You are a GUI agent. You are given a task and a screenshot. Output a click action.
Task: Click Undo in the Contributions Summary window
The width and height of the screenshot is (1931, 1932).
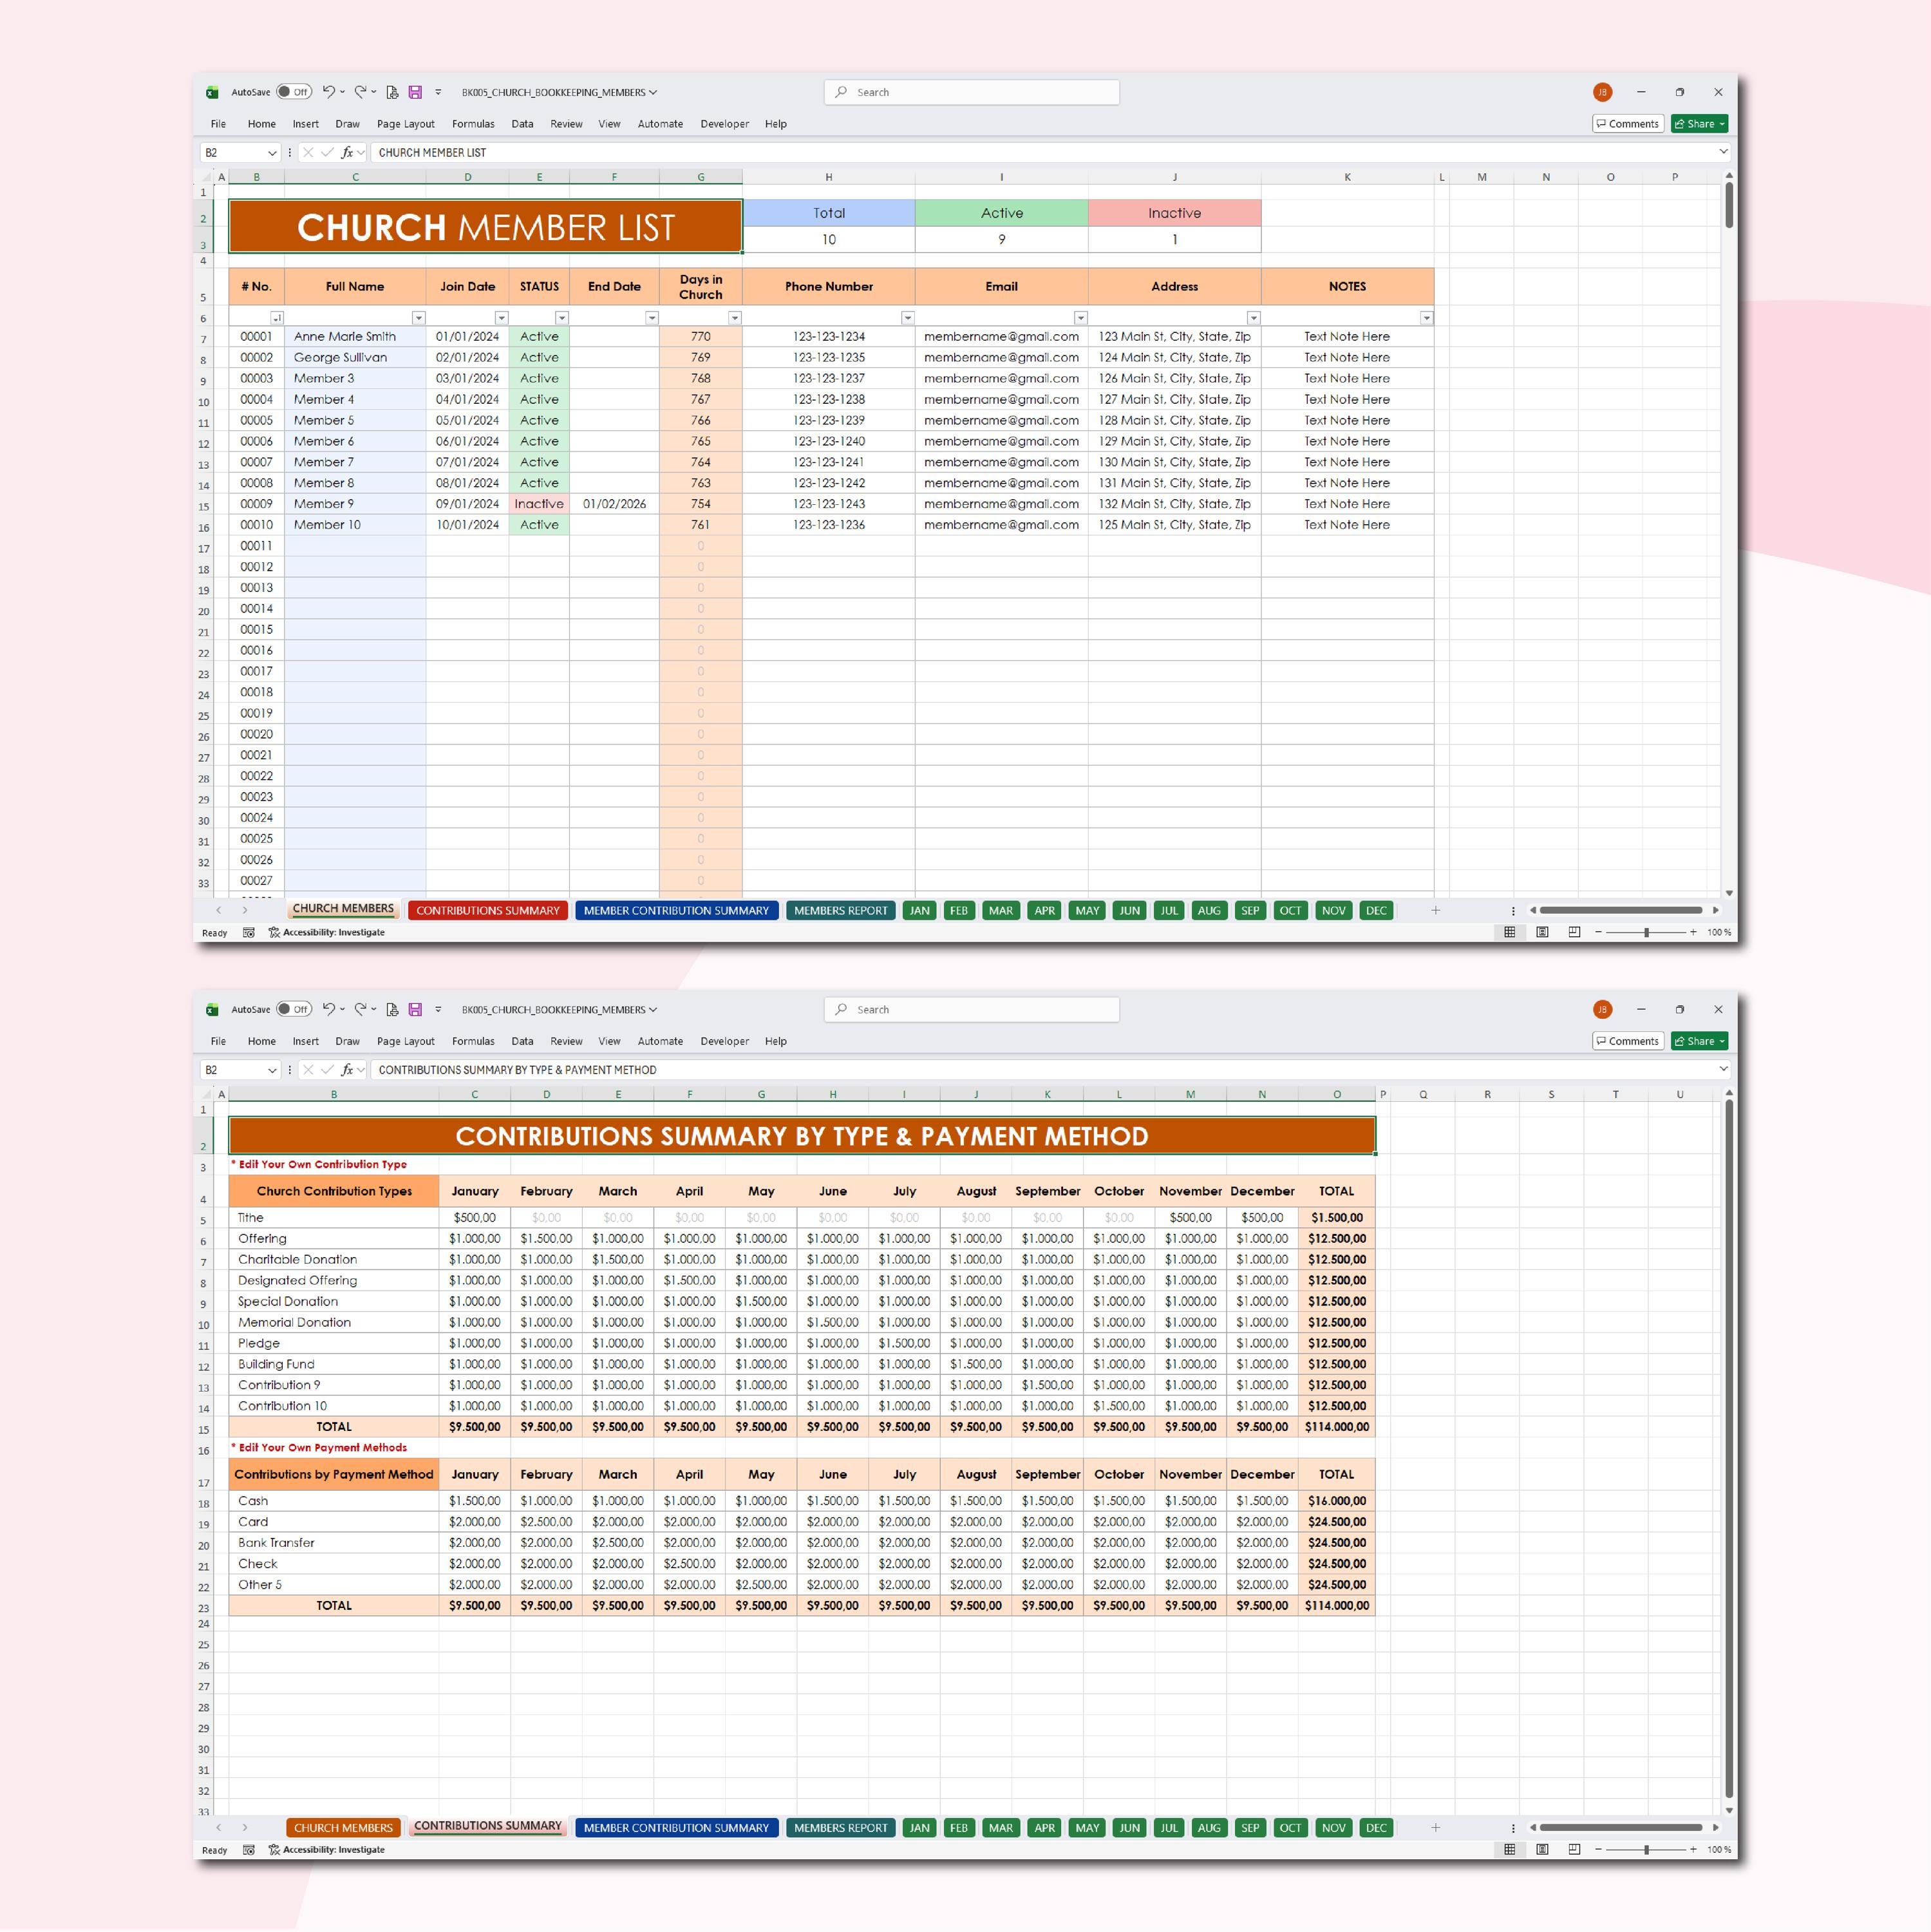328,1010
